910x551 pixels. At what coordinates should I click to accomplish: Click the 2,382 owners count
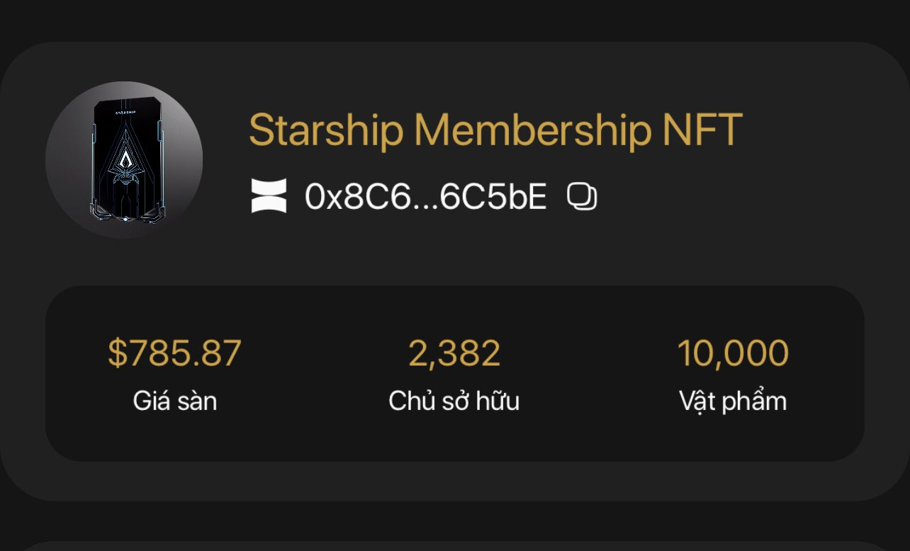(454, 353)
